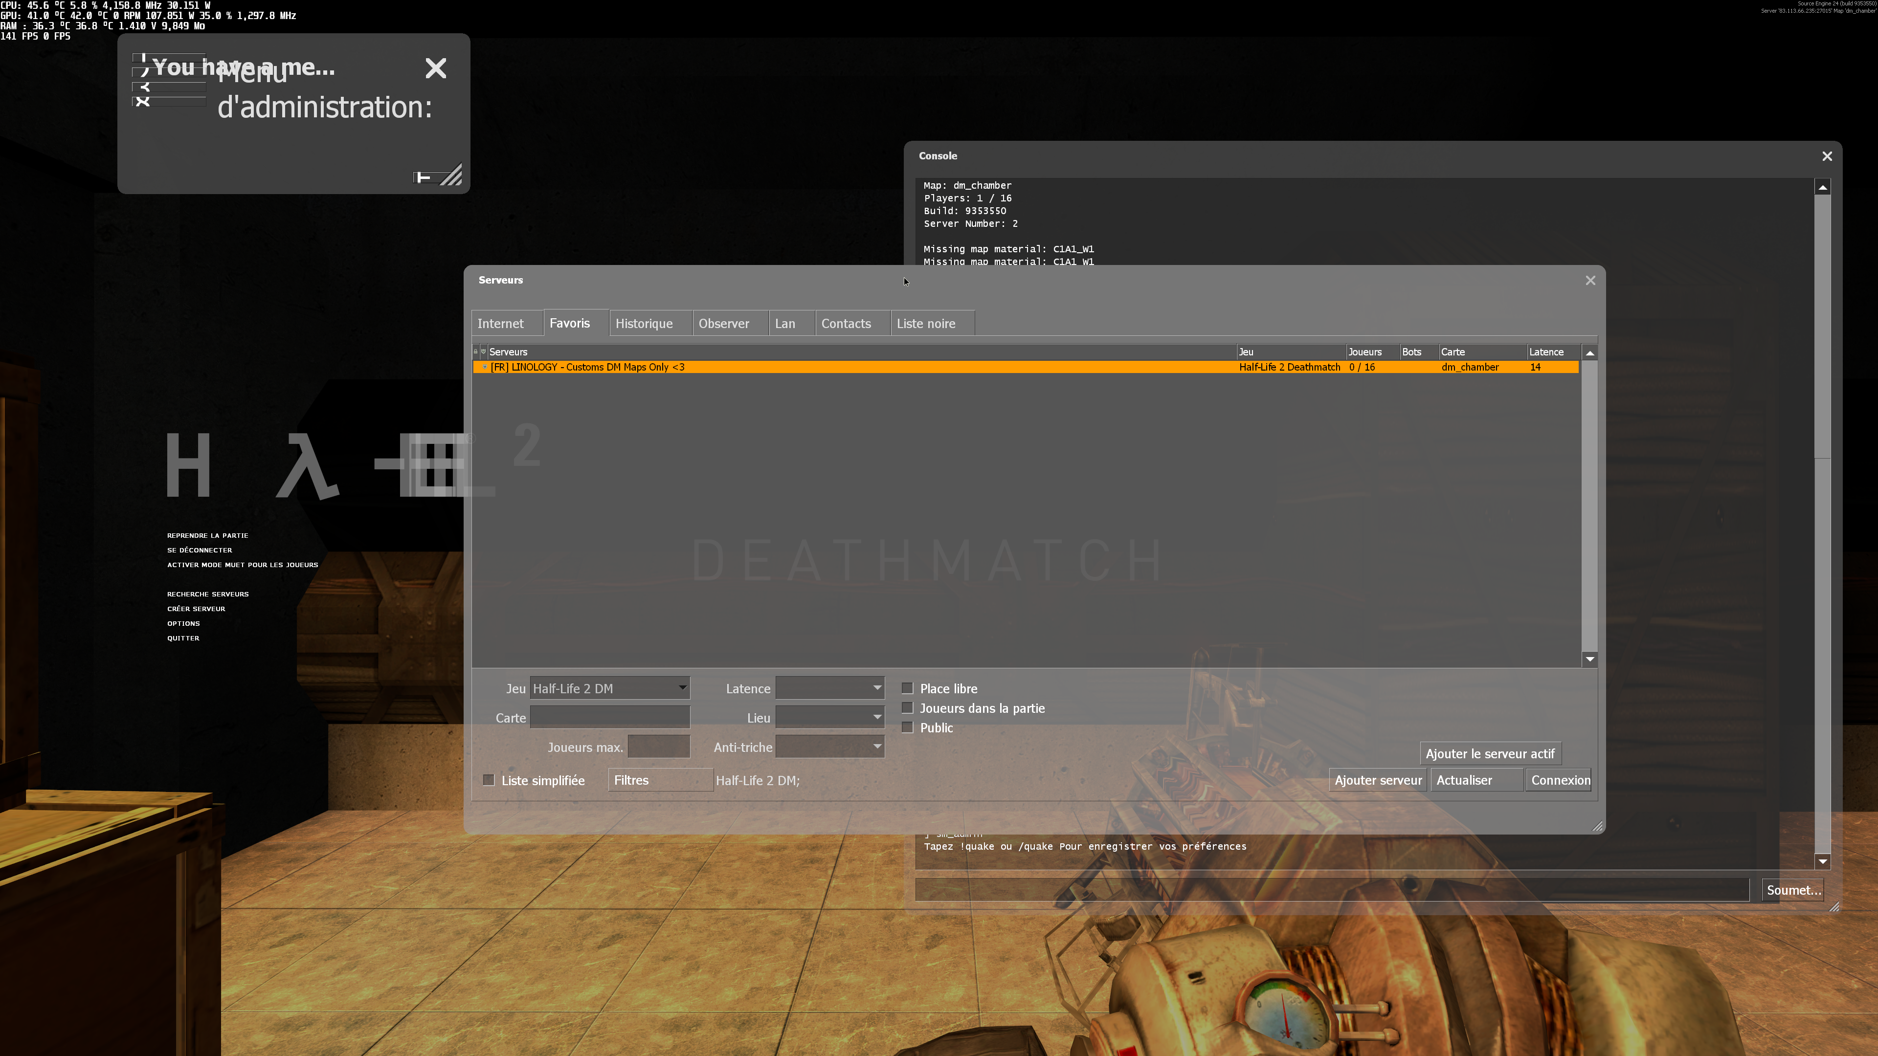The height and width of the screenshot is (1056, 1878).
Task: Close the Serveurs window
Action: pos(1590,281)
